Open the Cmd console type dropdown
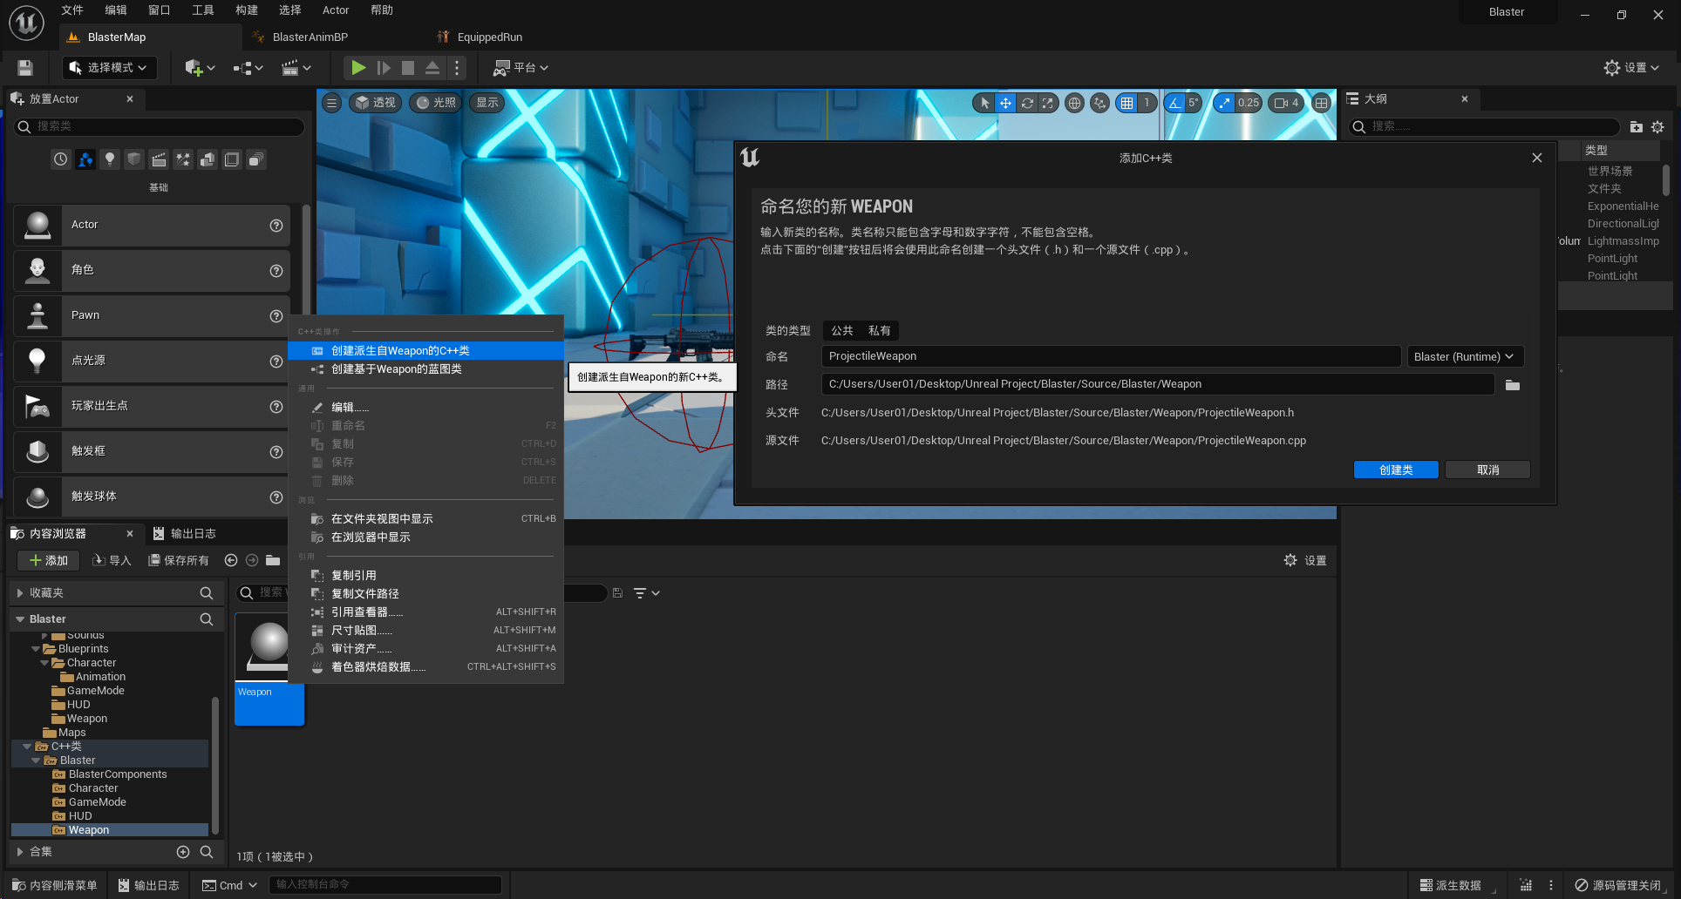 pos(230,885)
